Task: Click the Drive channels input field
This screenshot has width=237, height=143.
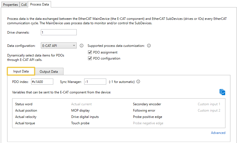Action: point(58,33)
